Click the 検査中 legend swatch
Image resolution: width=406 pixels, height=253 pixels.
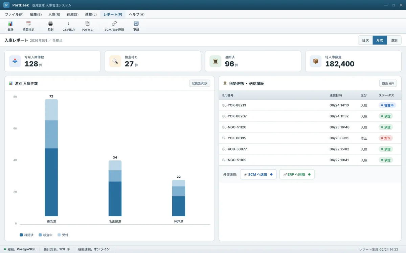pos(40,235)
